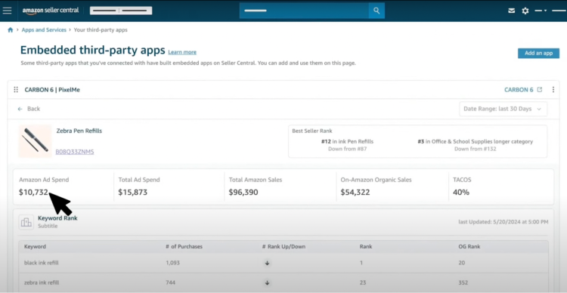
Task: Click the 'Zebra Pen Refills' product title
Action: (x=79, y=131)
